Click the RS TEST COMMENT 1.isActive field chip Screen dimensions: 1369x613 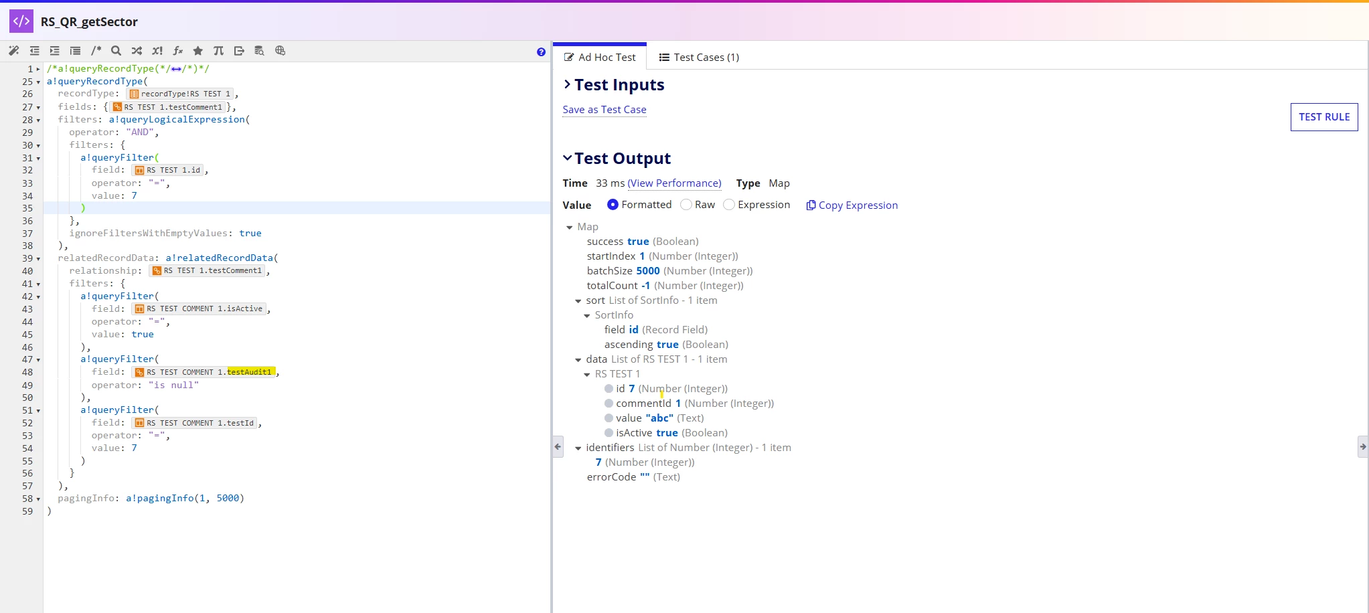[199, 309]
